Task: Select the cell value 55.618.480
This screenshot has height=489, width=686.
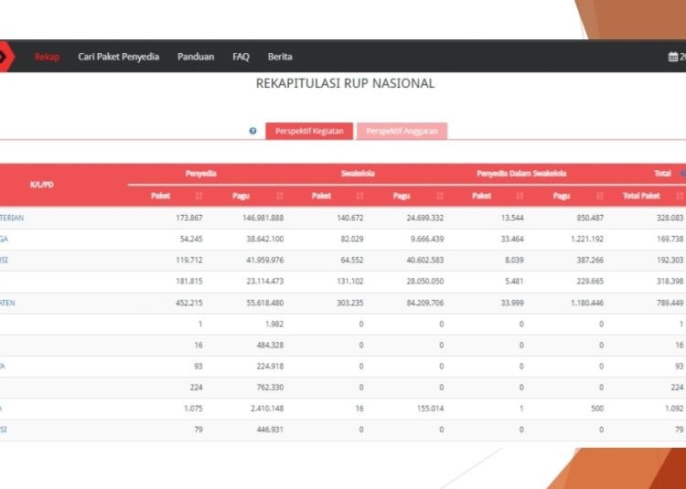Action: [x=264, y=303]
